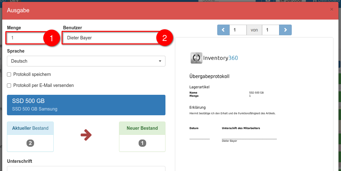Image resolution: width=341 pixels, height=171 pixels.
Task: Click new stock badge showing 1
Action: 142,143
